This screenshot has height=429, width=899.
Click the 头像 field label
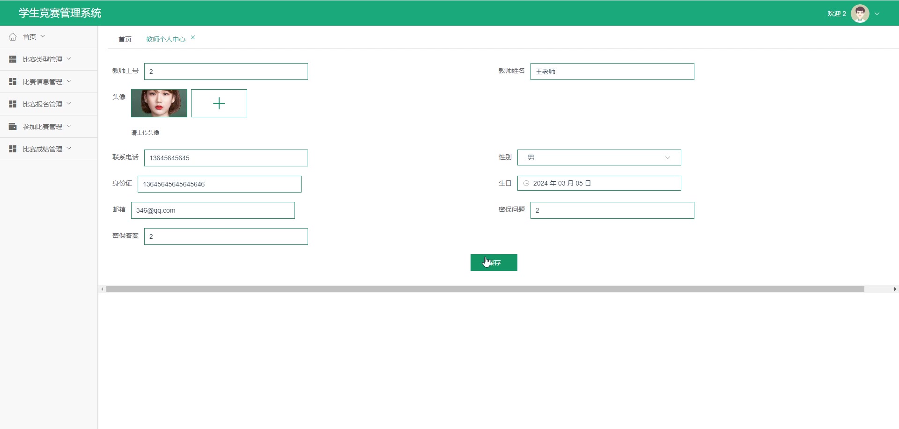click(x=119, y=97)
